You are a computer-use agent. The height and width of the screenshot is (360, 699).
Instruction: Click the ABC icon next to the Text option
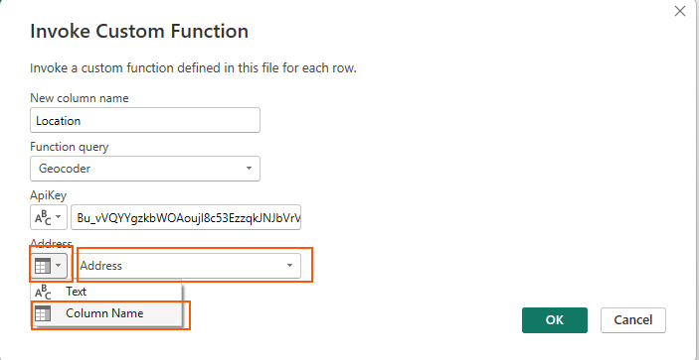[43, 292]
